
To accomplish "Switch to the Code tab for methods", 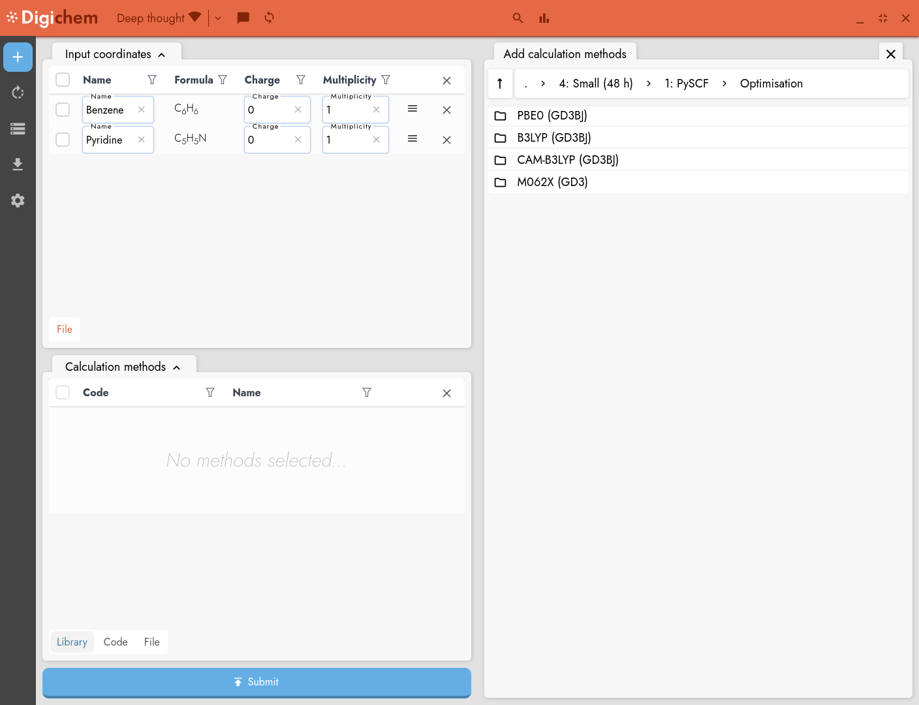I will (116, 642).
